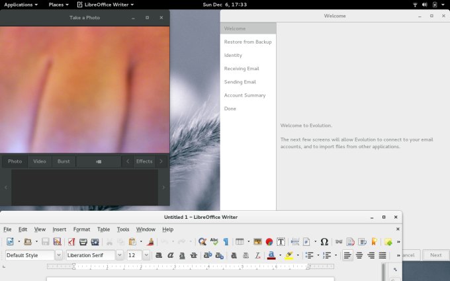Click the Clone Formatting paintbrush icon
This screenshot has height=281, width=450.
click(150, 242)
